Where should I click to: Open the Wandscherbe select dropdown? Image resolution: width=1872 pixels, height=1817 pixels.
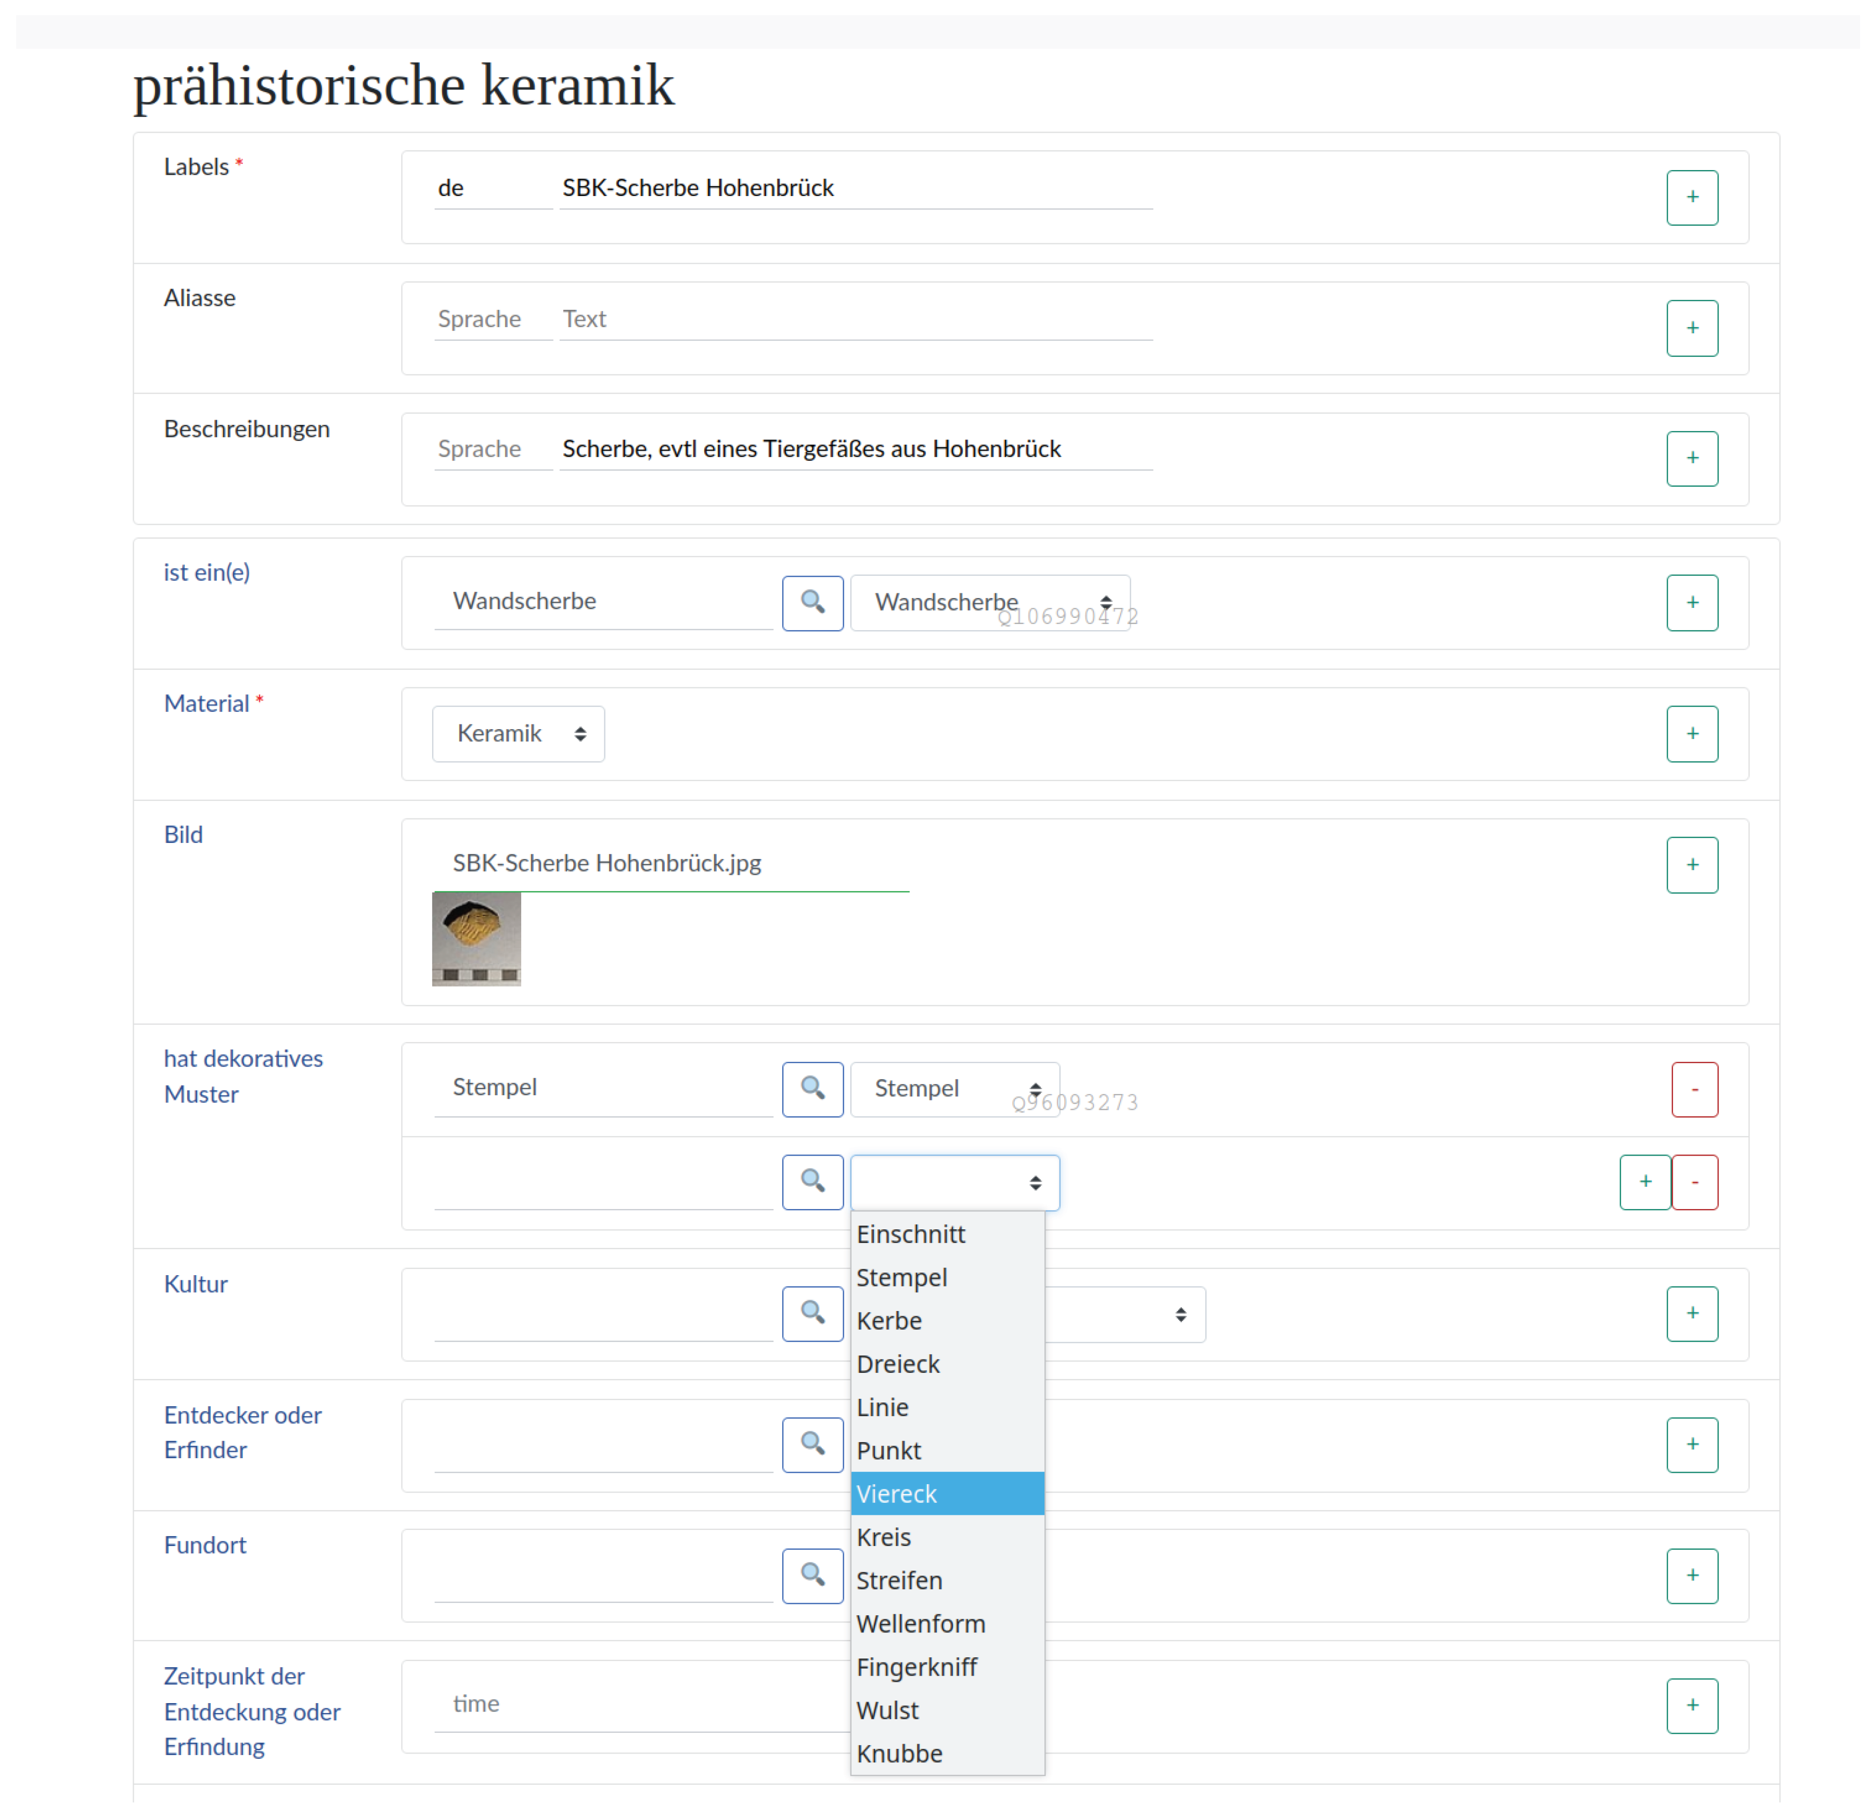point(989,603)
